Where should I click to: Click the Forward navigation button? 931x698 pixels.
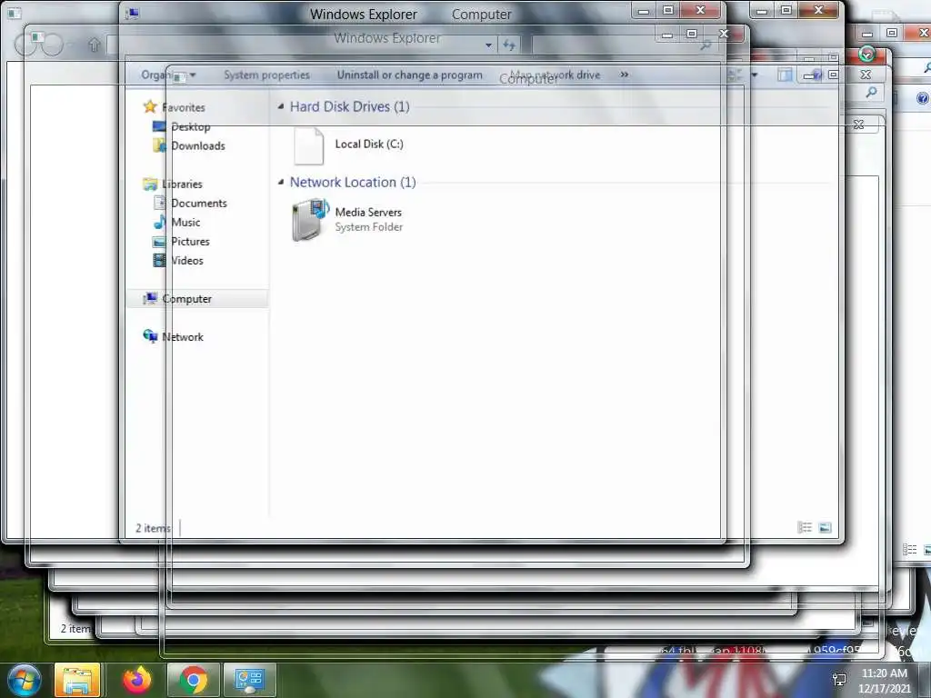coord(52,44)
